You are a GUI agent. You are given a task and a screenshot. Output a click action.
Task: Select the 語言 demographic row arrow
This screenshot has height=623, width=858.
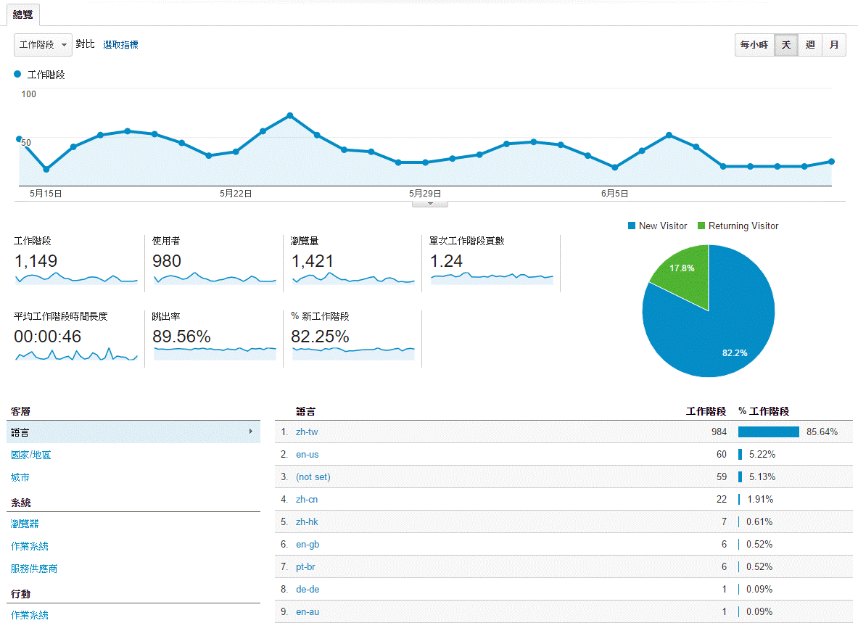tap(251, 432)
